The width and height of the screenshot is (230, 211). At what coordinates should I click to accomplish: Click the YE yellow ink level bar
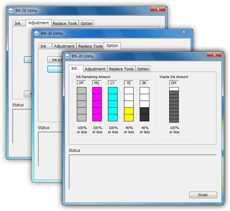(x=129, y=104)
